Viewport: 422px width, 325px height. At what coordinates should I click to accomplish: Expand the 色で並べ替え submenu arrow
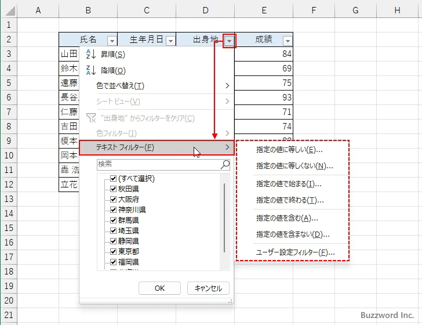point(227,86)
